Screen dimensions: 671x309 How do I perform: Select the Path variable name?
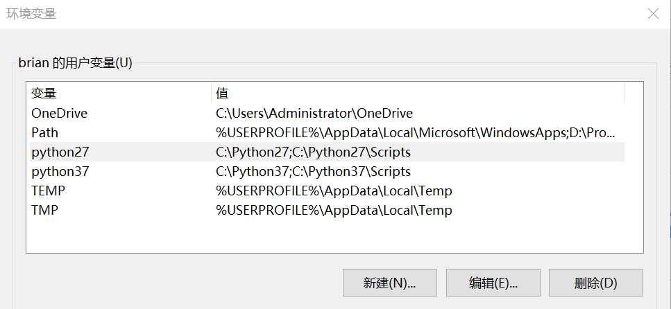(x=44, y=132)
